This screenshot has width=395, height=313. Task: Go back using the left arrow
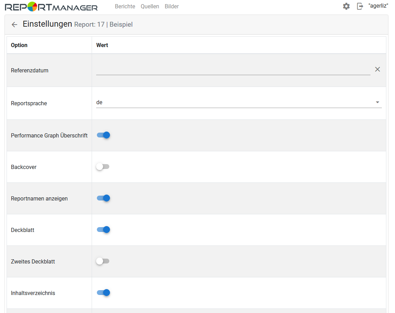click(x=15, y=25)
